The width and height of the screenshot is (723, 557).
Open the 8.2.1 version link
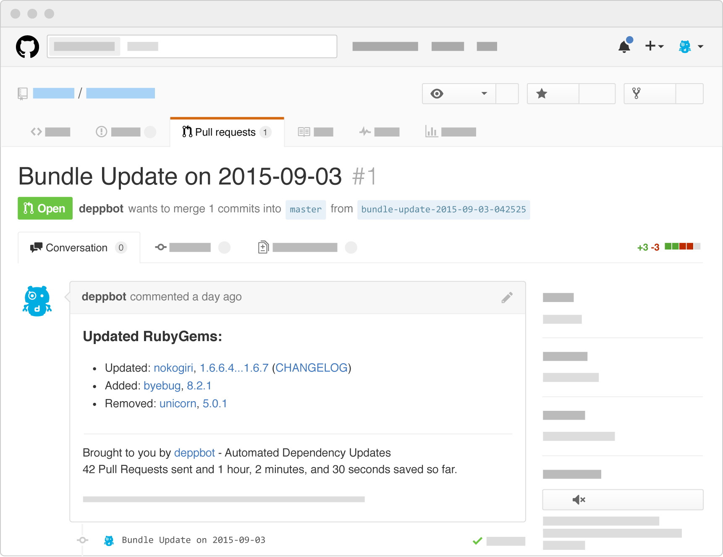pos(199,386)
